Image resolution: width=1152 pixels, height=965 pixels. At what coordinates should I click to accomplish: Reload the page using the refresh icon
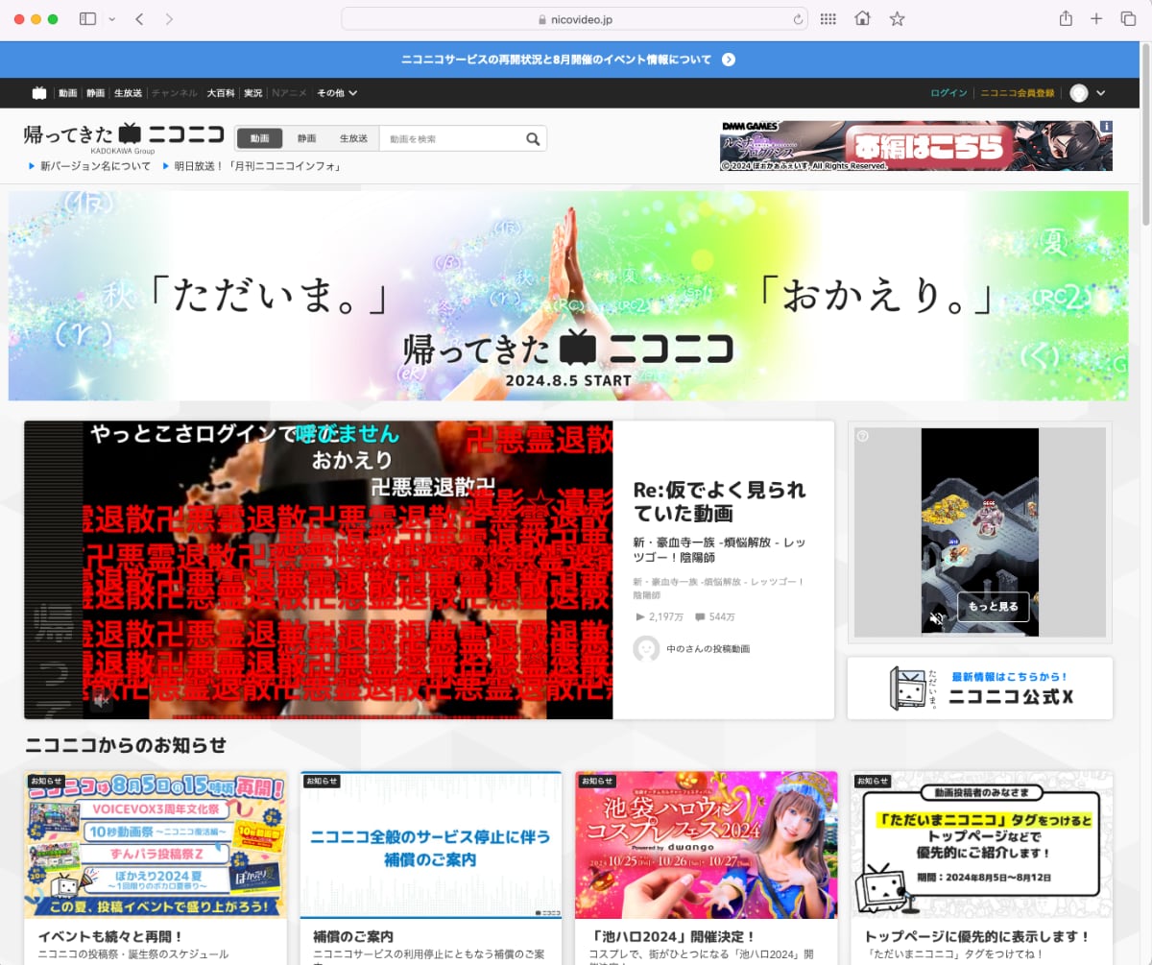798,19
